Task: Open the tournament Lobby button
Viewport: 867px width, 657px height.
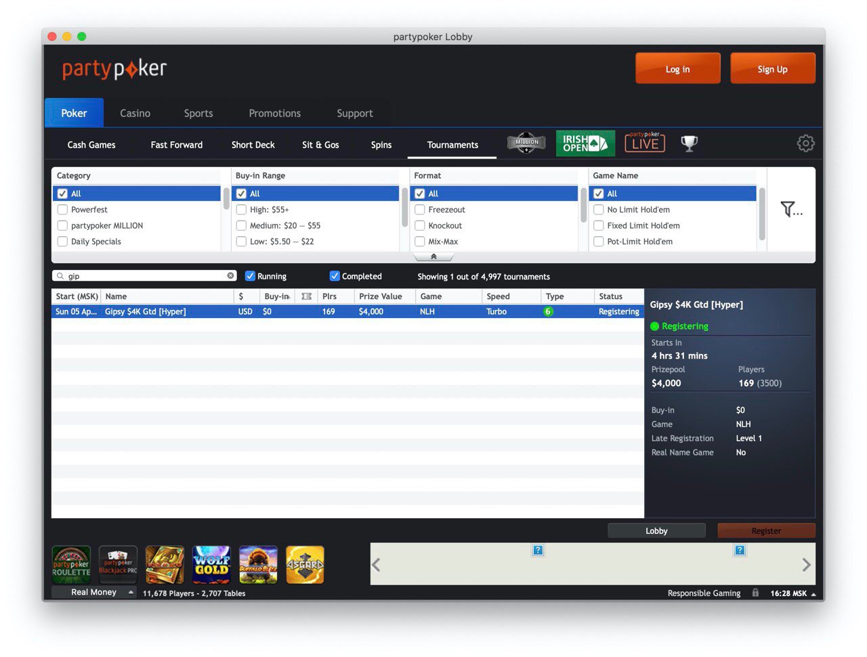Action: [656, 530]
